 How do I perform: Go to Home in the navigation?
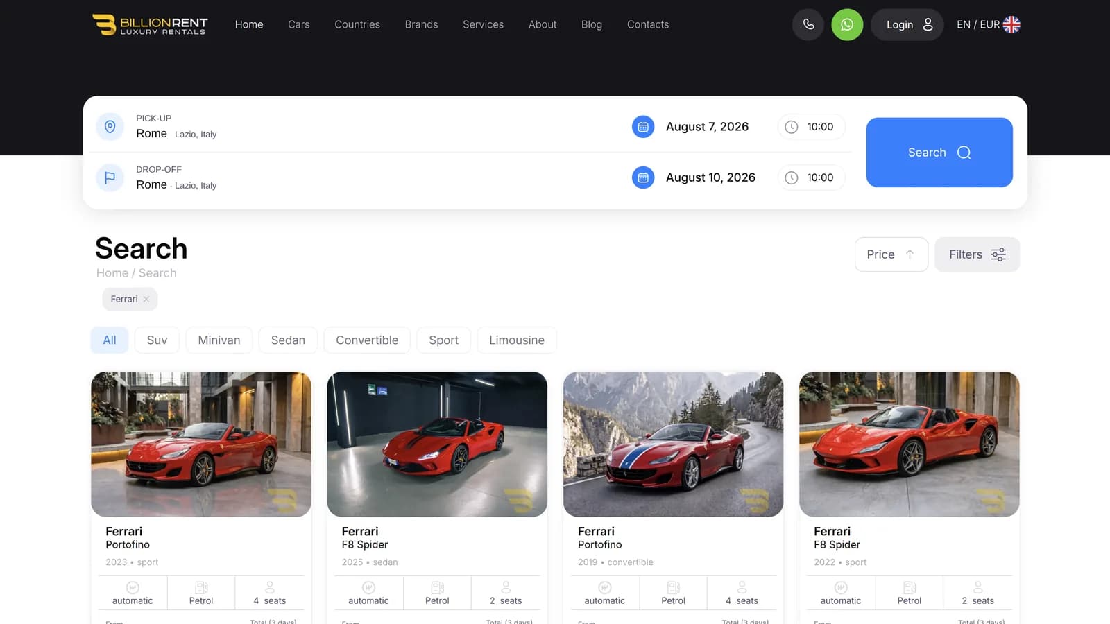point(249,24)
